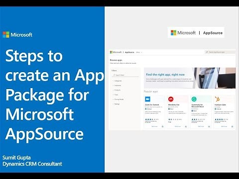This screenshot has height=179, width=239.
Task: Save the Zoom for Outlook card with the bookmark icon
Action: [x=163, y=126]
